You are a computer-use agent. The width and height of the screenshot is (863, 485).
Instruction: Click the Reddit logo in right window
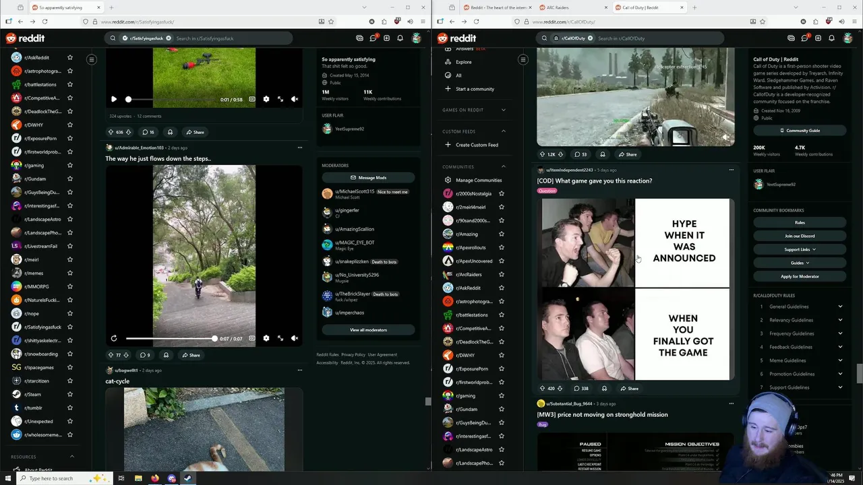click(x=456, y=38)
